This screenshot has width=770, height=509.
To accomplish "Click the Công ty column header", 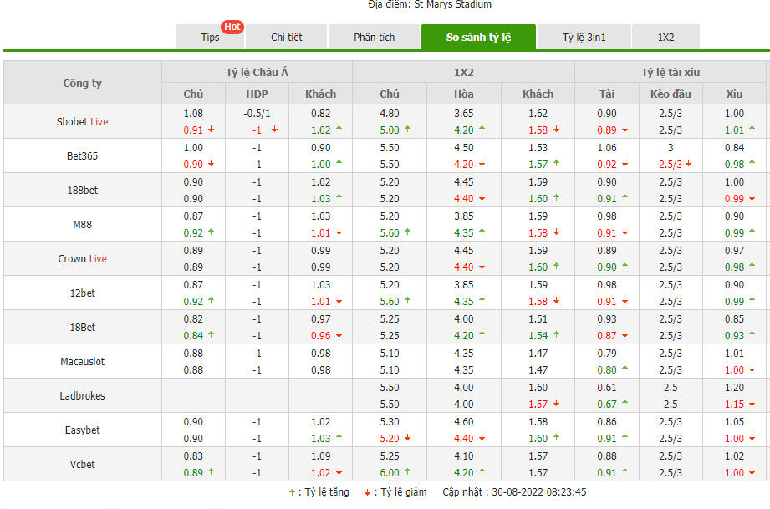I will [83, 83].
